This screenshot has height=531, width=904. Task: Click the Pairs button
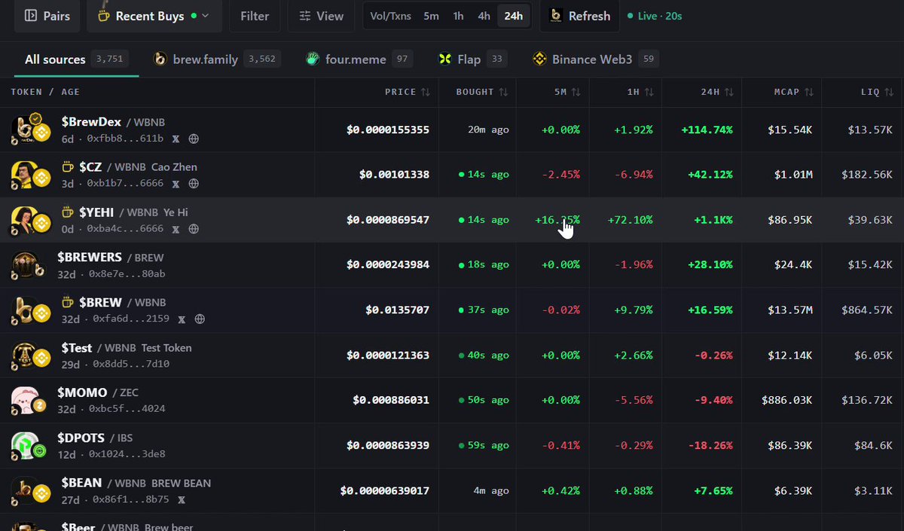pyautogui.click(x=48, y=16)
